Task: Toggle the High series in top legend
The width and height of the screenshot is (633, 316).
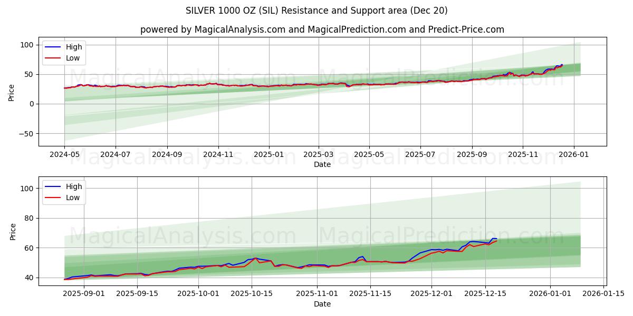Action: [x=74, y=47]
